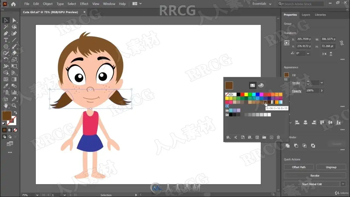350x197 pixels.
Task: Click the Ungroup button
Action: [331, 167]
